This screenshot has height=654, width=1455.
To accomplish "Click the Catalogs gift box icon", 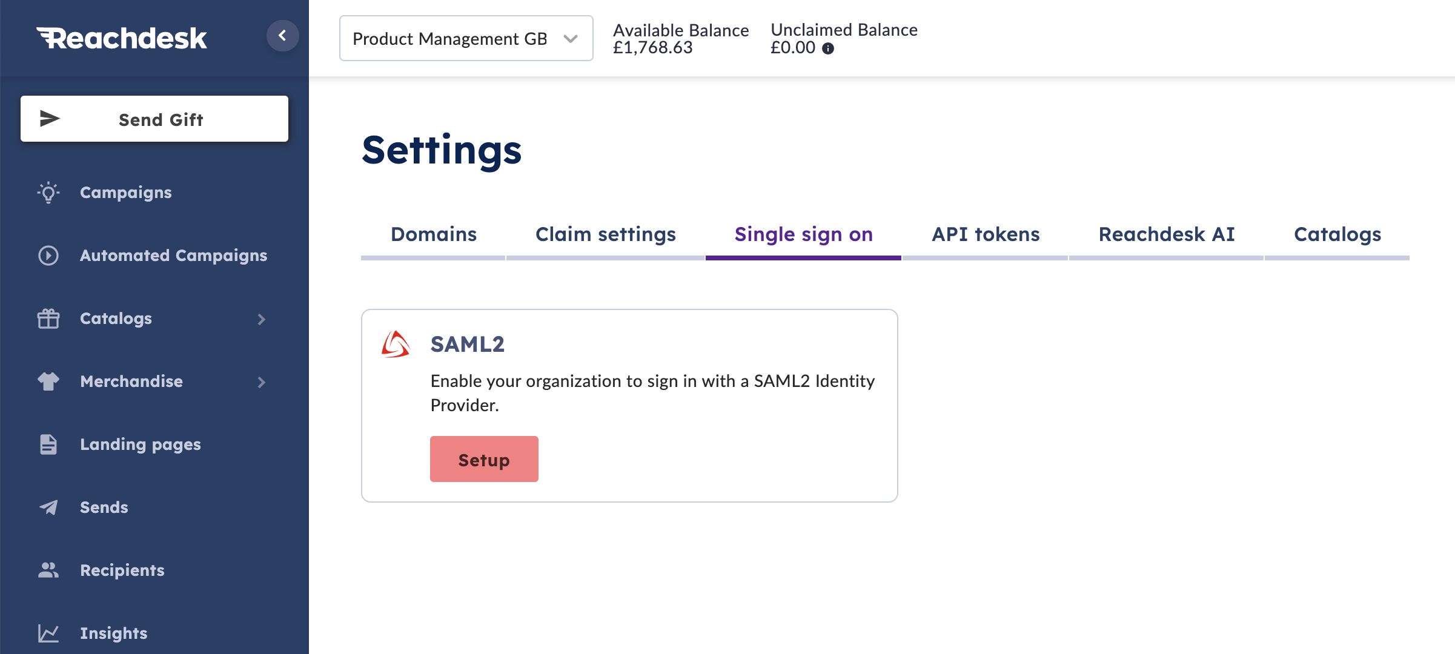I will (48, 319).
